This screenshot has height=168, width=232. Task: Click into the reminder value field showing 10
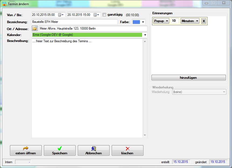(175, 21)
